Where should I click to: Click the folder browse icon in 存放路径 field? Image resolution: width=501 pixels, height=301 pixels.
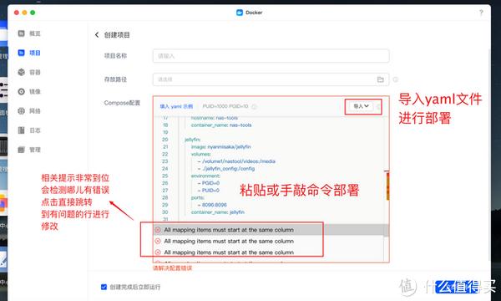(x=380, y=79)
